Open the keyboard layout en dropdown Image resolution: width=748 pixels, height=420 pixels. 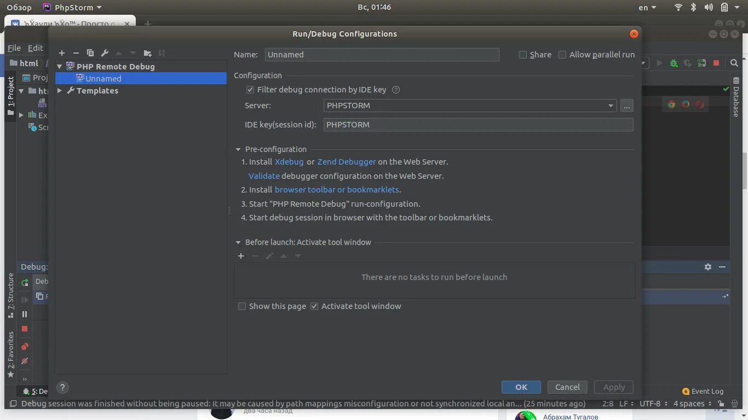pyautogui.click(x=647, y=7)
